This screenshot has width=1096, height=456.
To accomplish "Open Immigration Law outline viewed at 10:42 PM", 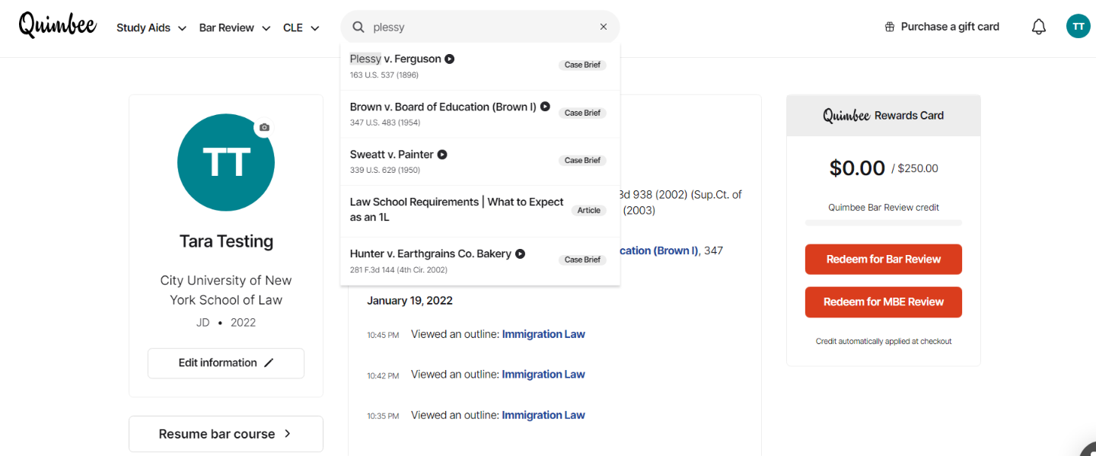I will [x=543, y=375].
